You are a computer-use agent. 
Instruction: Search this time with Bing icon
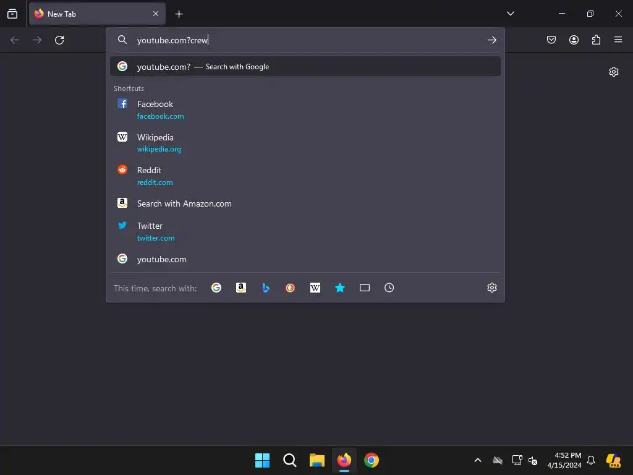point(266,288)
